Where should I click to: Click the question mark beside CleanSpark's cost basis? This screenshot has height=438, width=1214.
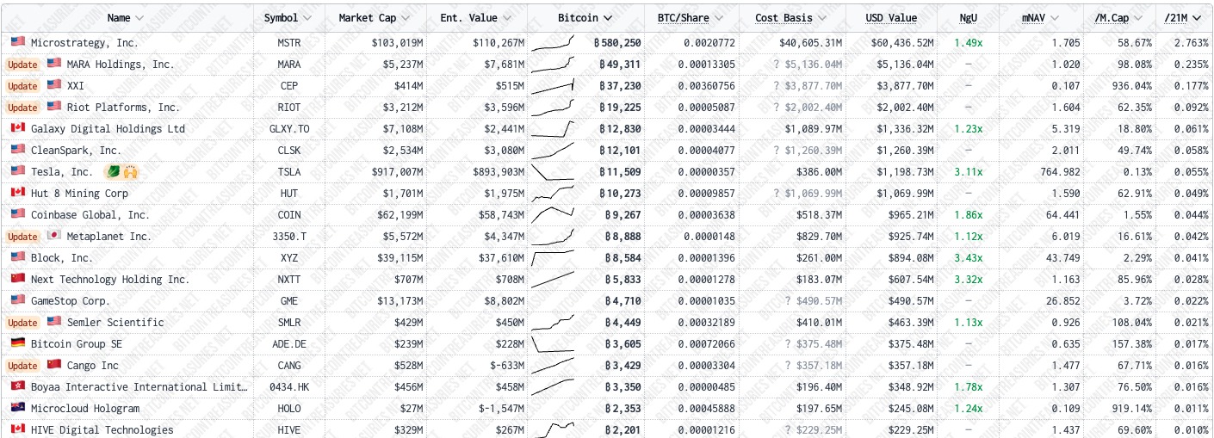pos(776,150)
